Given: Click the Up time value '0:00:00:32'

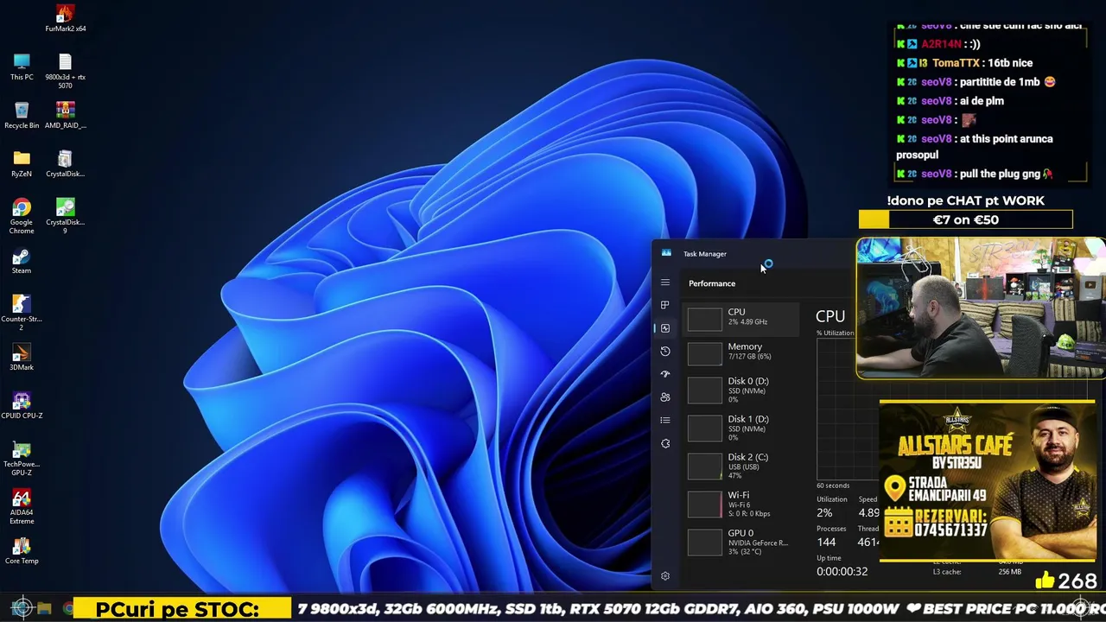Looking at the screenshot, I should coord(842,571).
